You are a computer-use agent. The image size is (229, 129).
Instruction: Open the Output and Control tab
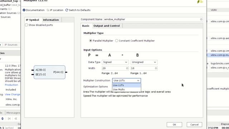coord(107,26)
